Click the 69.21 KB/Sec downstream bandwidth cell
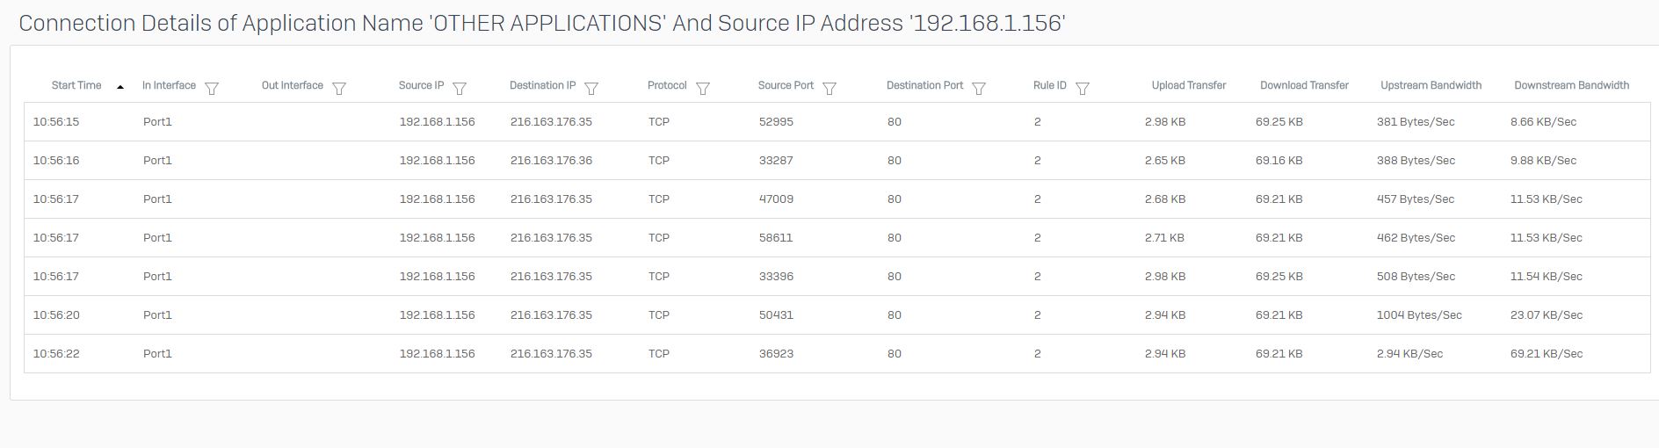 click(x=1547, y=354)
